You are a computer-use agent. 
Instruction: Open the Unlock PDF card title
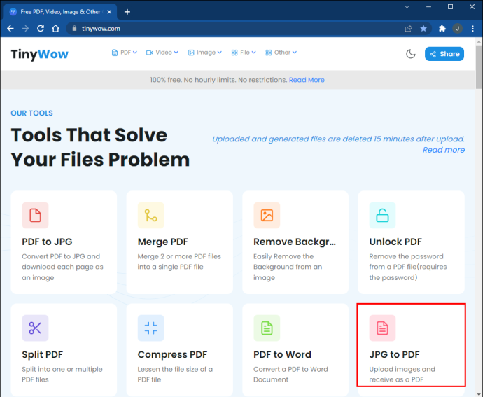pos(395,242)
